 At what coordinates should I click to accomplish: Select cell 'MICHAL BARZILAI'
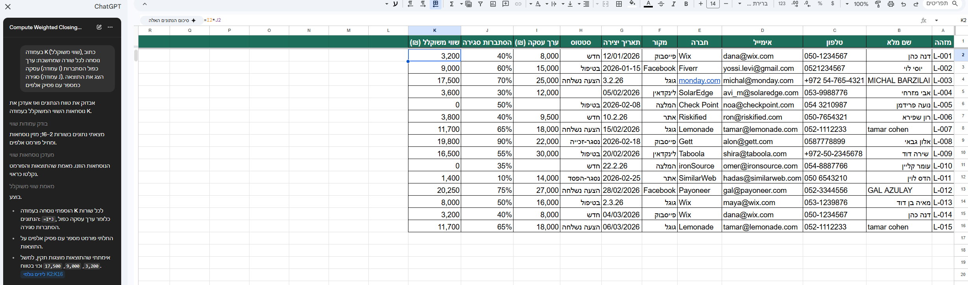tap(899, 80)
